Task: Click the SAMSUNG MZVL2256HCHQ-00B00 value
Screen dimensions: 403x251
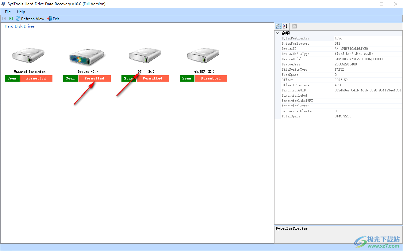Action: (359, 59)
